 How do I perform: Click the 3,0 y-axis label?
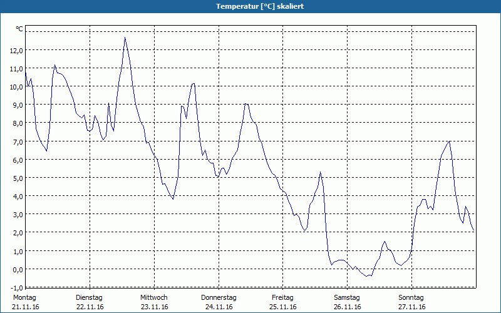(x=18, y=214)
